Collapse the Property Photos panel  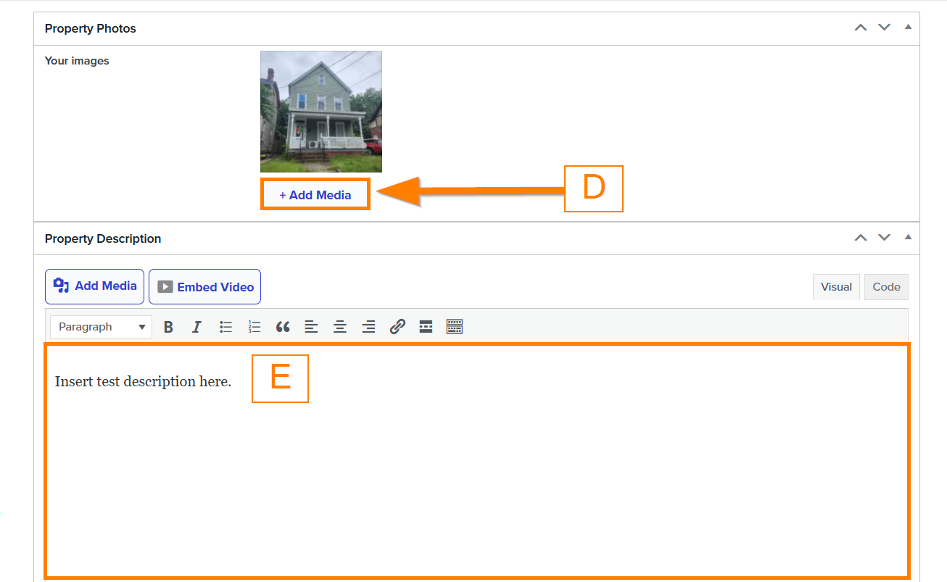tap(908, 28)
